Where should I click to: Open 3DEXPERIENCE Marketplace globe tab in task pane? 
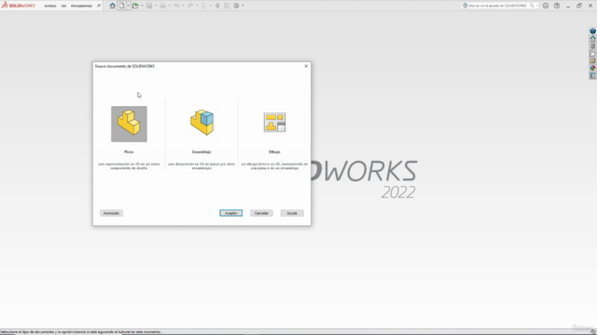[593, 31]
